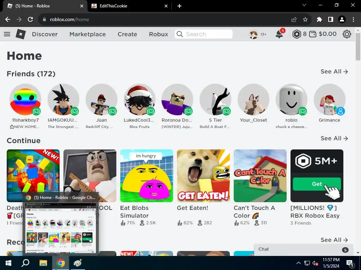The image size is (361, 270).
Task: Close the EditThisCookie tab
Action: [x=166, y=6]
